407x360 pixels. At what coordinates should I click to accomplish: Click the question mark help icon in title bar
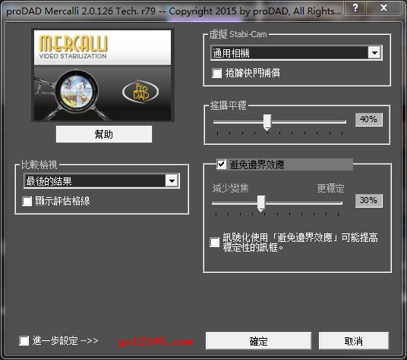click(355, 8)
